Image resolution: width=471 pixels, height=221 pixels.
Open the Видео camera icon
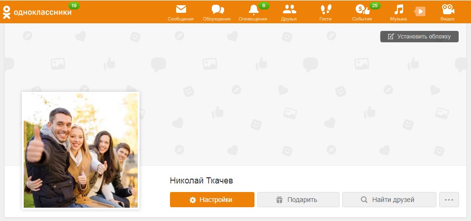pyautogui.click(x=448, y=10)
